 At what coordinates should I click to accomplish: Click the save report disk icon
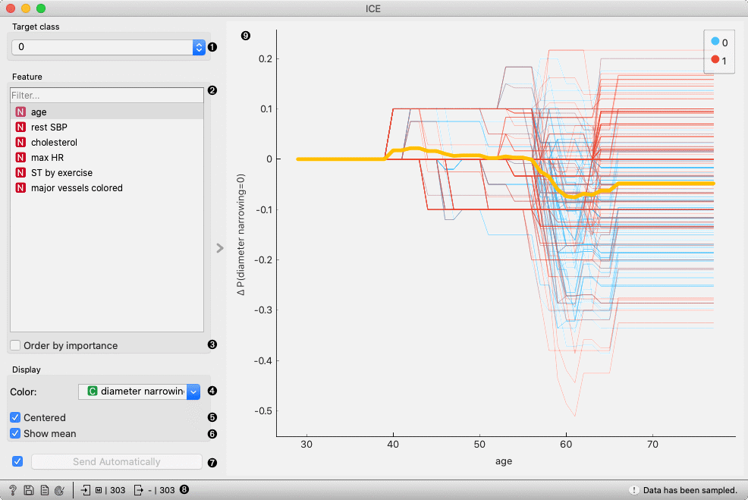(28, 490)
